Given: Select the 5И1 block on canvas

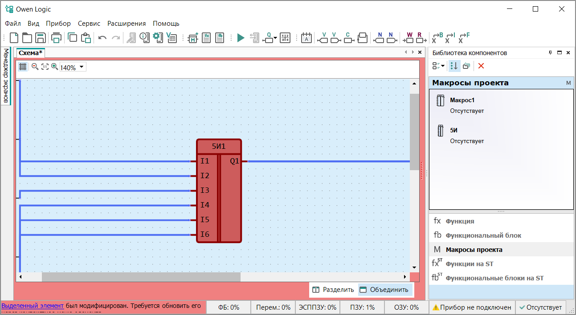Looking at the screenshot, I should (219, 191).
